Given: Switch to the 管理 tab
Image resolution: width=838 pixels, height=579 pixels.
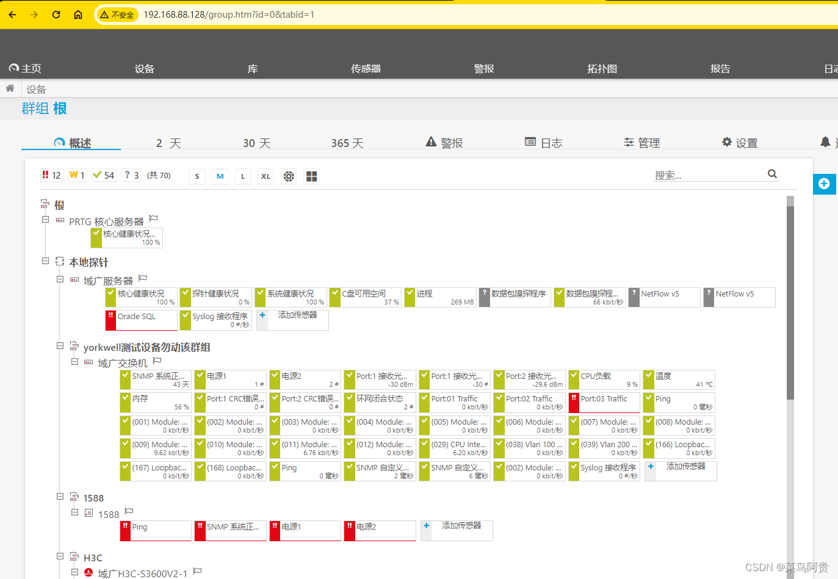Looking at the screenshot, I should [641, 143].
